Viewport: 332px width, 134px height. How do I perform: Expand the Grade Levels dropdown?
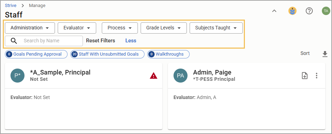click(x=164, y=28)
